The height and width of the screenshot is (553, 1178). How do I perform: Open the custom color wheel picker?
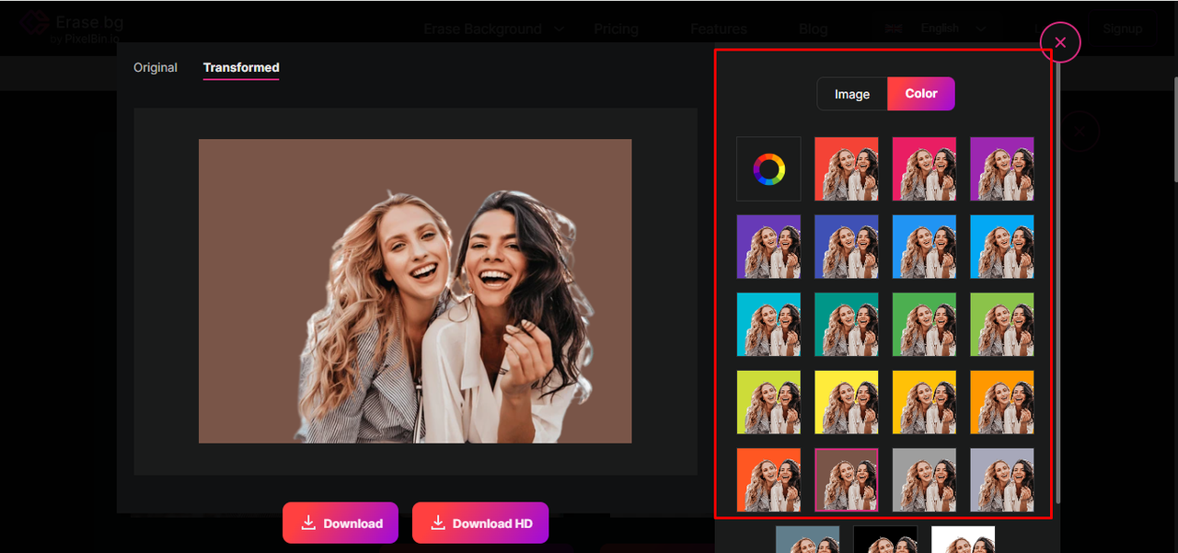(768, 169)
